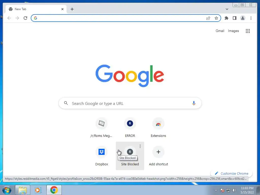The height and width of the screenshot is (195, 260).
Task: Close the New Tab tab
Action: pyautogui.click(x=62, y=9)
